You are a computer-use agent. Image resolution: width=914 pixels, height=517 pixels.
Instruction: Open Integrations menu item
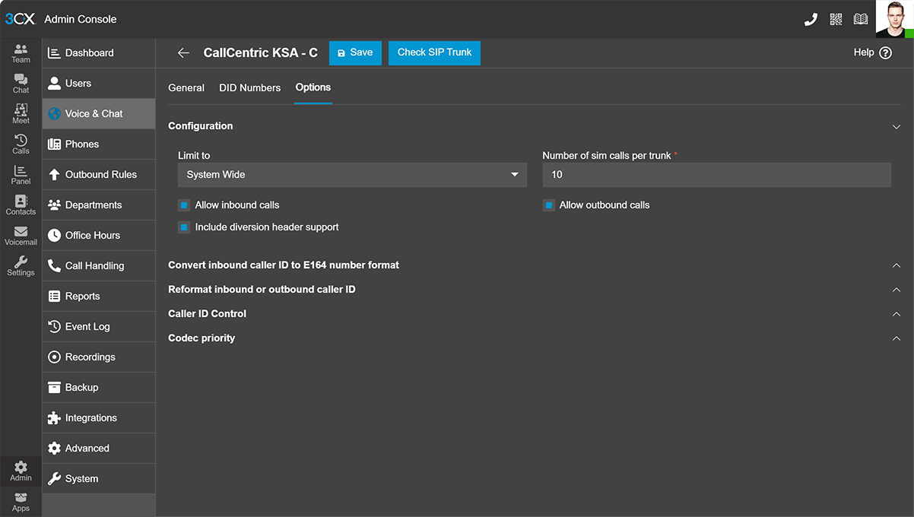pos(99,418)
